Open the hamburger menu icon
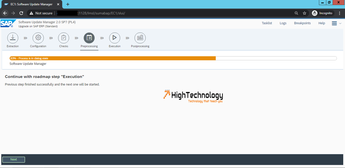345x168 pixels. tap(334, 23)
